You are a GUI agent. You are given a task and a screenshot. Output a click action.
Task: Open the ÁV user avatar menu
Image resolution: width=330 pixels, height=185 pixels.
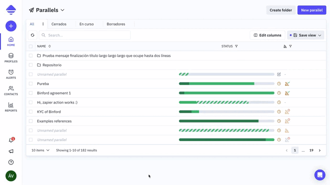11,176
